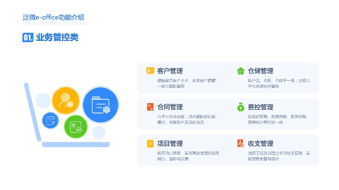Viewport: 339px width, 190px height.
Task: Click the 业务管控类 section heading
Action: [x=57, y=38]
